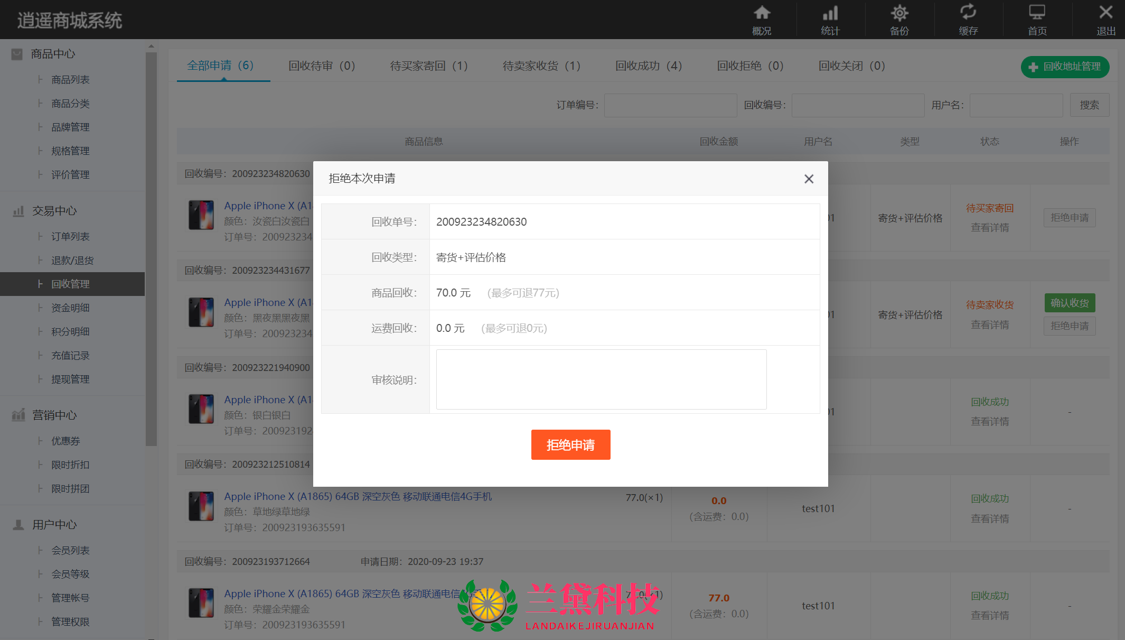Click the 商品中心 section icon
This screenshot has width=1125, height=640.
[17, 54]
